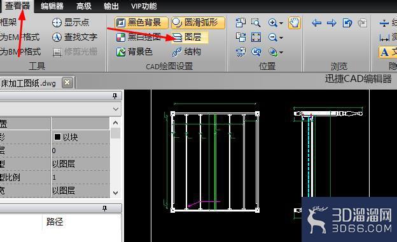397x242 pixels.
Task: Close the 床加工图纸.dwg tab
Action: coord(67,83)
